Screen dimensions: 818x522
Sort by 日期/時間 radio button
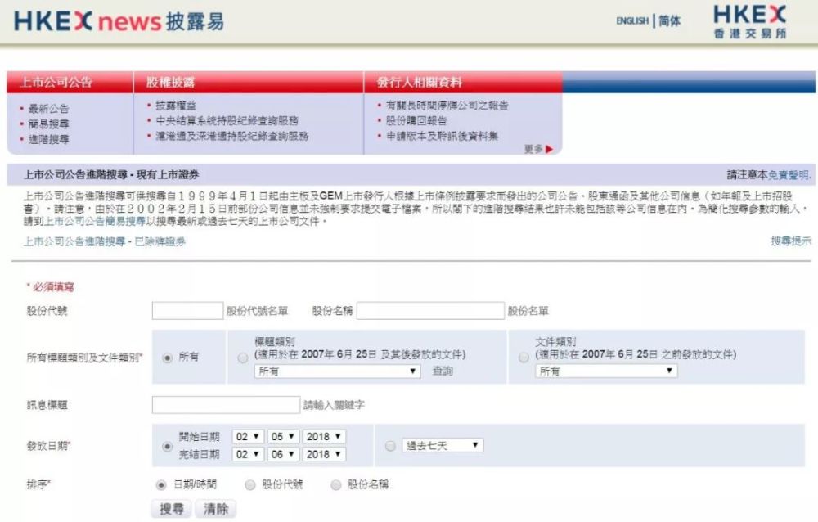coord(160,485)
